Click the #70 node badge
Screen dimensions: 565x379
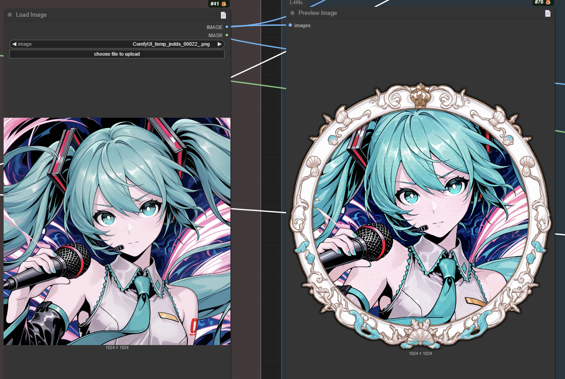tap(543, 2)
